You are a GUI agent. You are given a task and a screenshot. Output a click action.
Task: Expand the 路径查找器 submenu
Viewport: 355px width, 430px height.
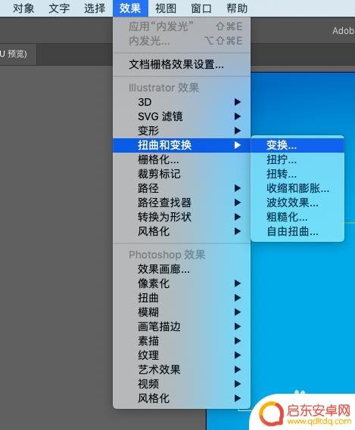click(182, 203)
